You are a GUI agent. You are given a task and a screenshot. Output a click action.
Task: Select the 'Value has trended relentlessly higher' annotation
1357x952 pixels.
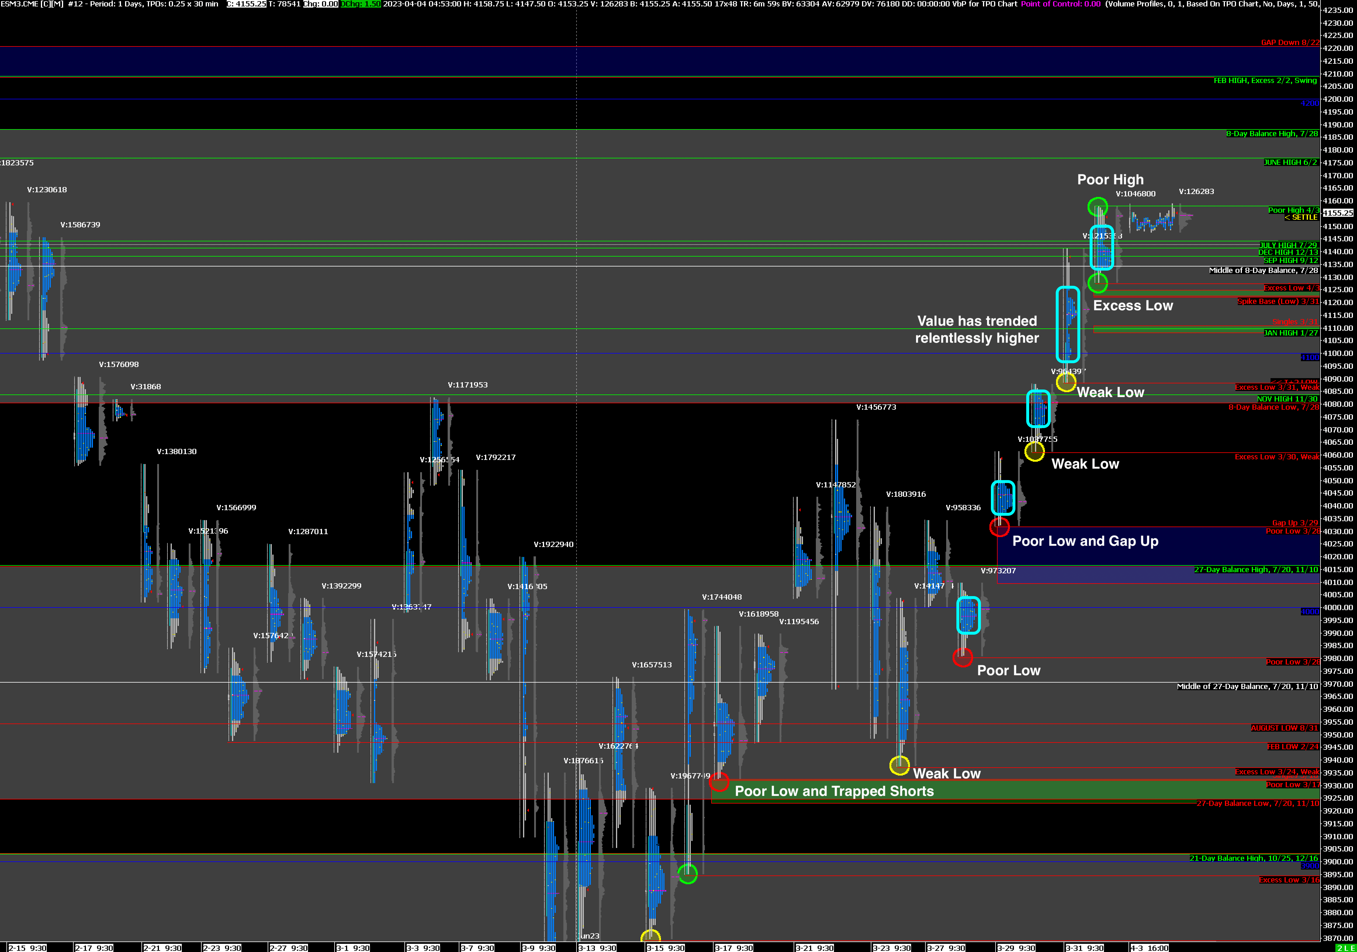click(x=976, y=329)
